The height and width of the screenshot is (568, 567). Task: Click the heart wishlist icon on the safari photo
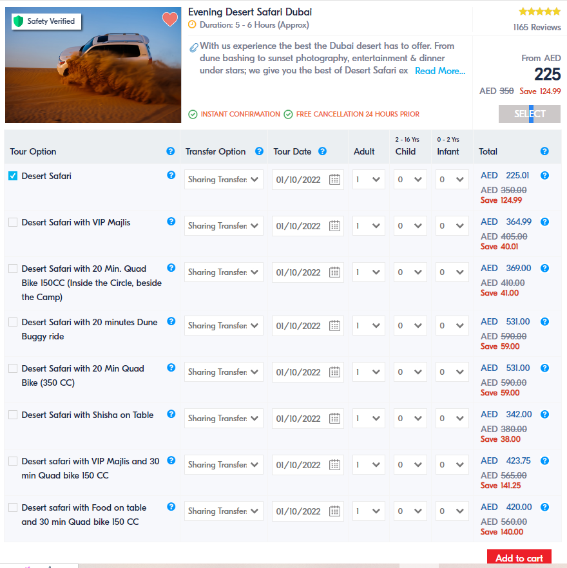[x=169, y=19]
